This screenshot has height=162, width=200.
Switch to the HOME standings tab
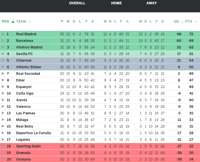point(116,3)
